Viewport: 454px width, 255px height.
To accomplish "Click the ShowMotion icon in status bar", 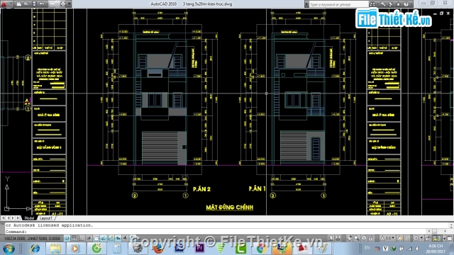I will pyautogui.click(x=371, y=239).
